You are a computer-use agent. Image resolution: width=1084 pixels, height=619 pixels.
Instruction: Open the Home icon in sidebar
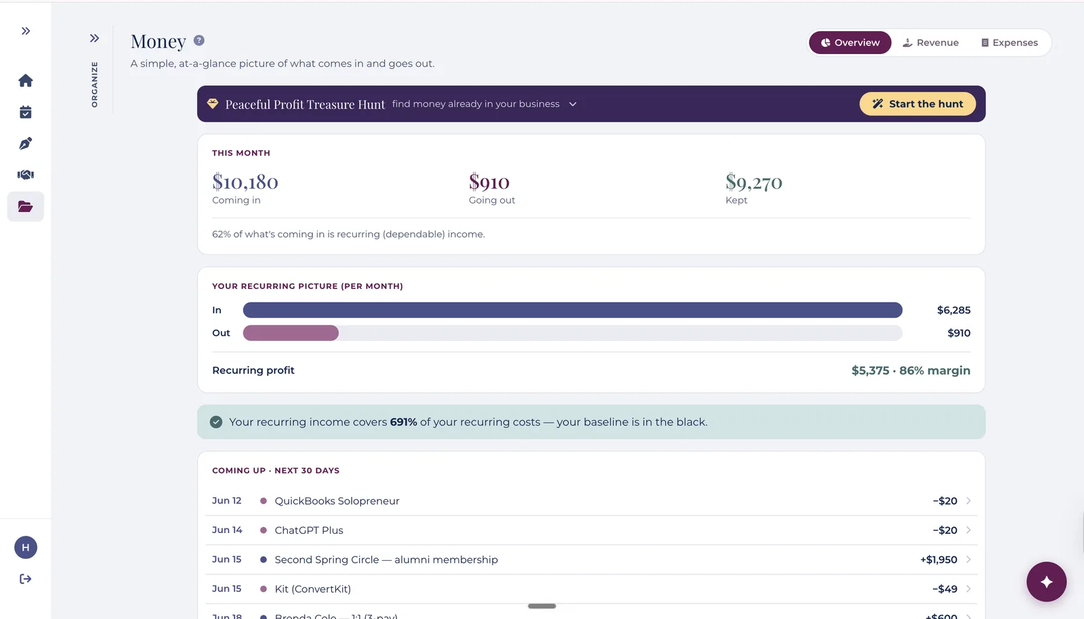tap(26, 81)
